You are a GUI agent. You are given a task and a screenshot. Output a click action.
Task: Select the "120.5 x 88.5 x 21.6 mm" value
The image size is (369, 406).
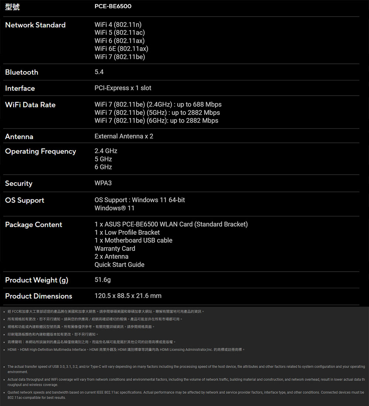(x=128, y=296)
